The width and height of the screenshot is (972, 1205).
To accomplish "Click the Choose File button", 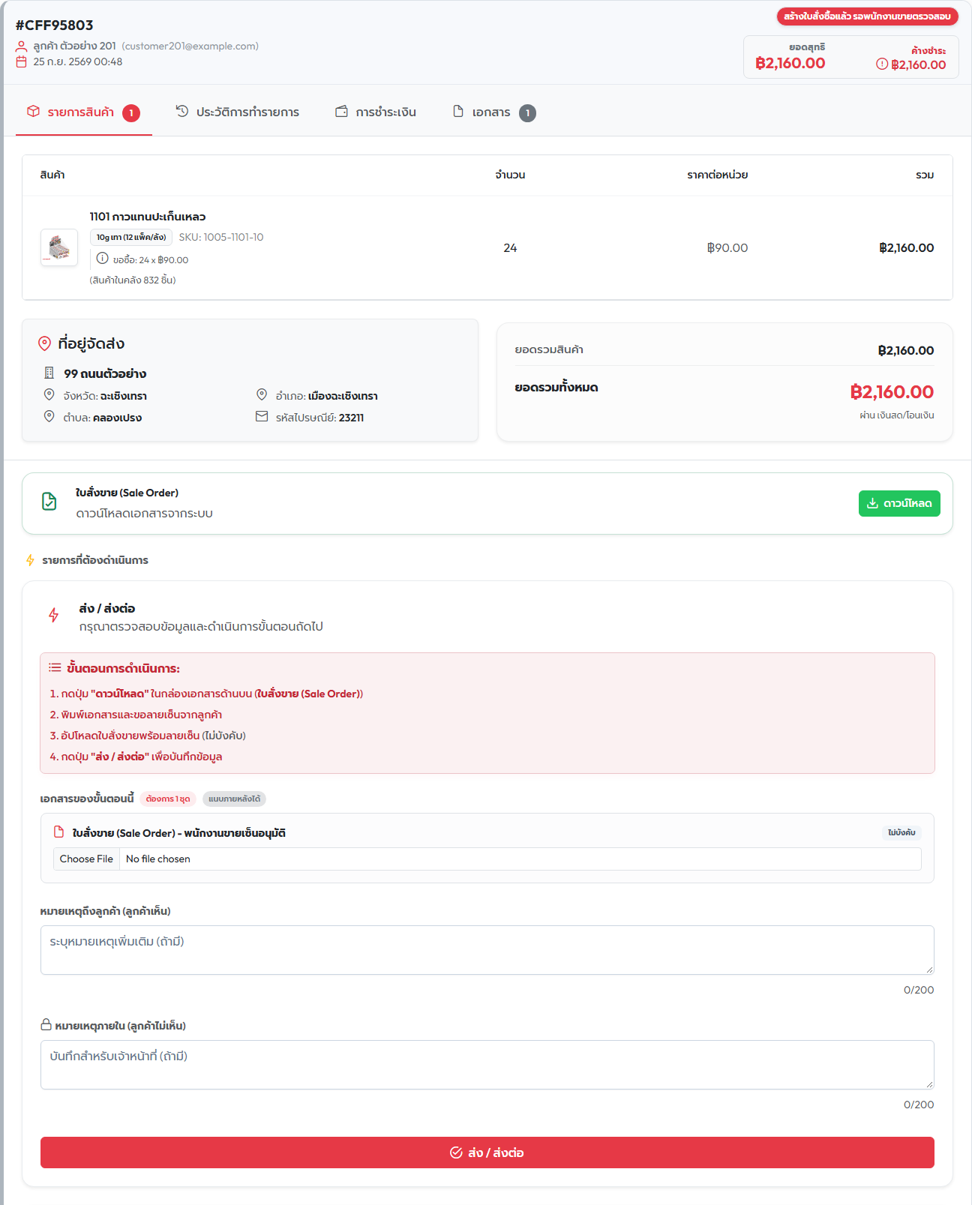I will pyautogui.click(x=86, y=859).
